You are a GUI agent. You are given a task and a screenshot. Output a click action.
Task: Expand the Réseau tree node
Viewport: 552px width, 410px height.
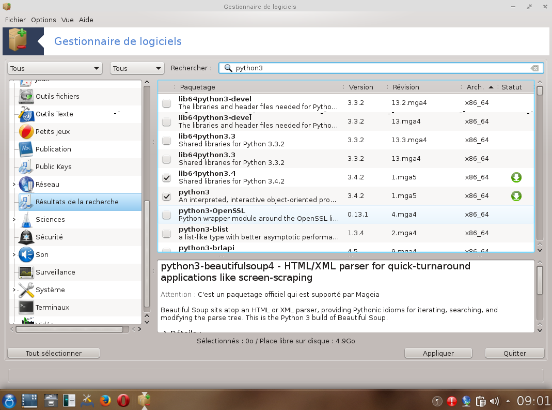14,185
